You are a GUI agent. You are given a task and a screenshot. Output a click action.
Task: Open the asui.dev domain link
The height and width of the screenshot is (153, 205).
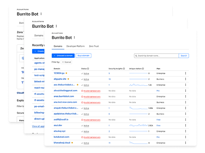58,125
